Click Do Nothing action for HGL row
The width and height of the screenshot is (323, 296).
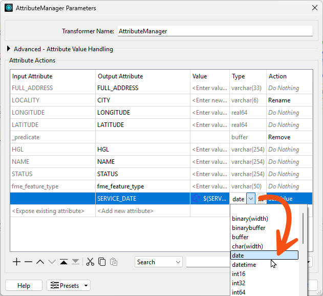[289, 150]
